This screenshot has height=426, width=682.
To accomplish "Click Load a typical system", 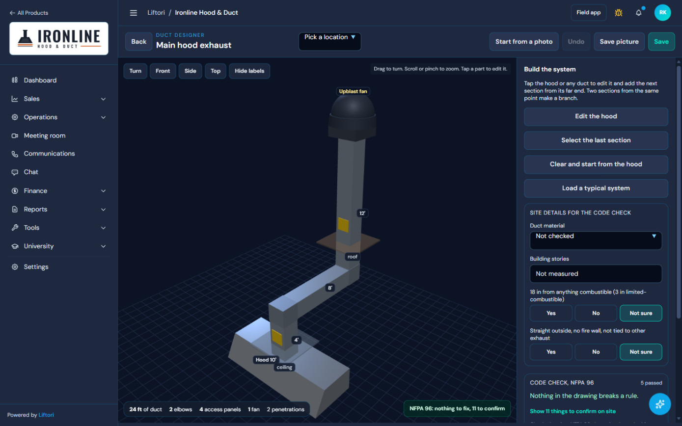I will [x=596, y=188].
